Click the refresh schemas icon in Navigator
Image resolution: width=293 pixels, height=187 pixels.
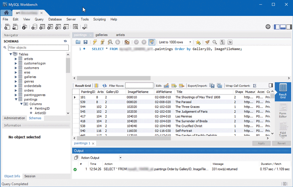click(65, 41)
